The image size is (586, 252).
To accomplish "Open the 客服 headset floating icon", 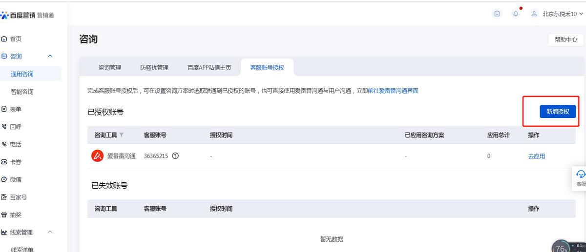I will click(581, 174).
